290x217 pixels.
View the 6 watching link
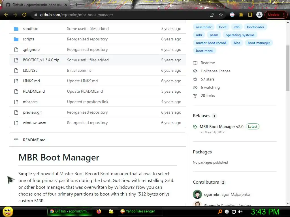(x=210, y=88)
